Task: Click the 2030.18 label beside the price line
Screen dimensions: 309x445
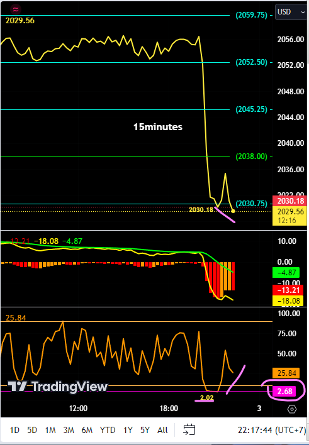Action: (201, 210)
